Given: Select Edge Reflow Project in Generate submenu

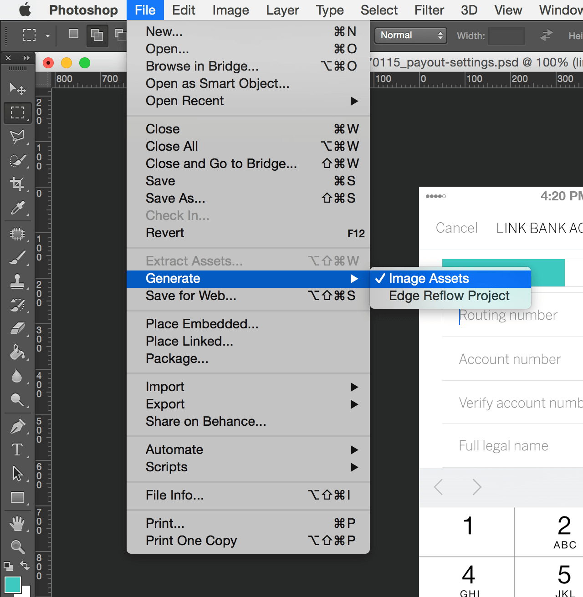Looking at the screenshot, I should [x=450, y=296].
